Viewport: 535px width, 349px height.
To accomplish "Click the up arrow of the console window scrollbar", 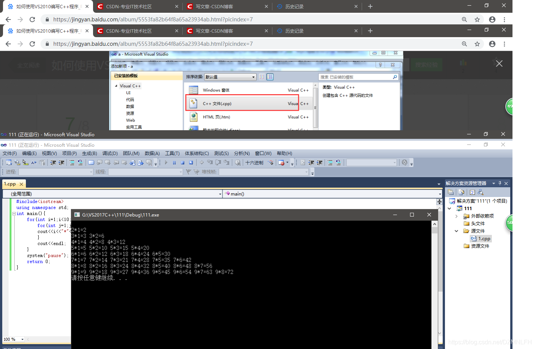I will click(434, 224).
